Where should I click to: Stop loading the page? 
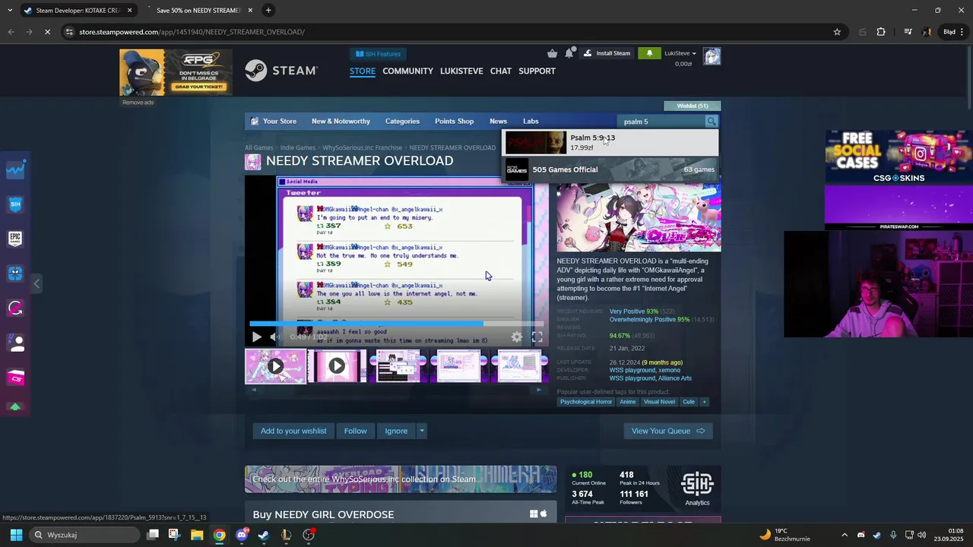[x=47, y=32]
